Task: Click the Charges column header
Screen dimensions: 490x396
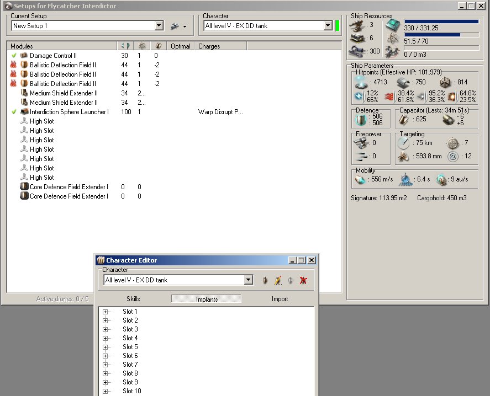Action: tap(220, 46)
